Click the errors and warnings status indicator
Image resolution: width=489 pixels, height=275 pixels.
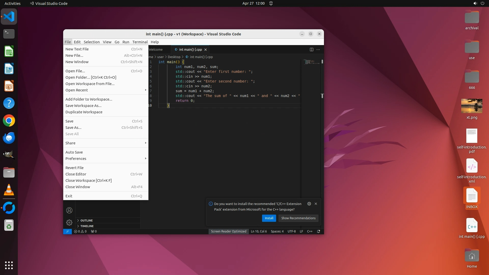pos(80,231)
